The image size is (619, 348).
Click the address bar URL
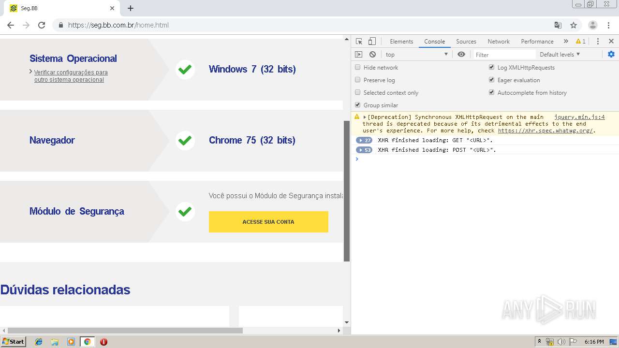pyautogui.click(x=118, y=25)
